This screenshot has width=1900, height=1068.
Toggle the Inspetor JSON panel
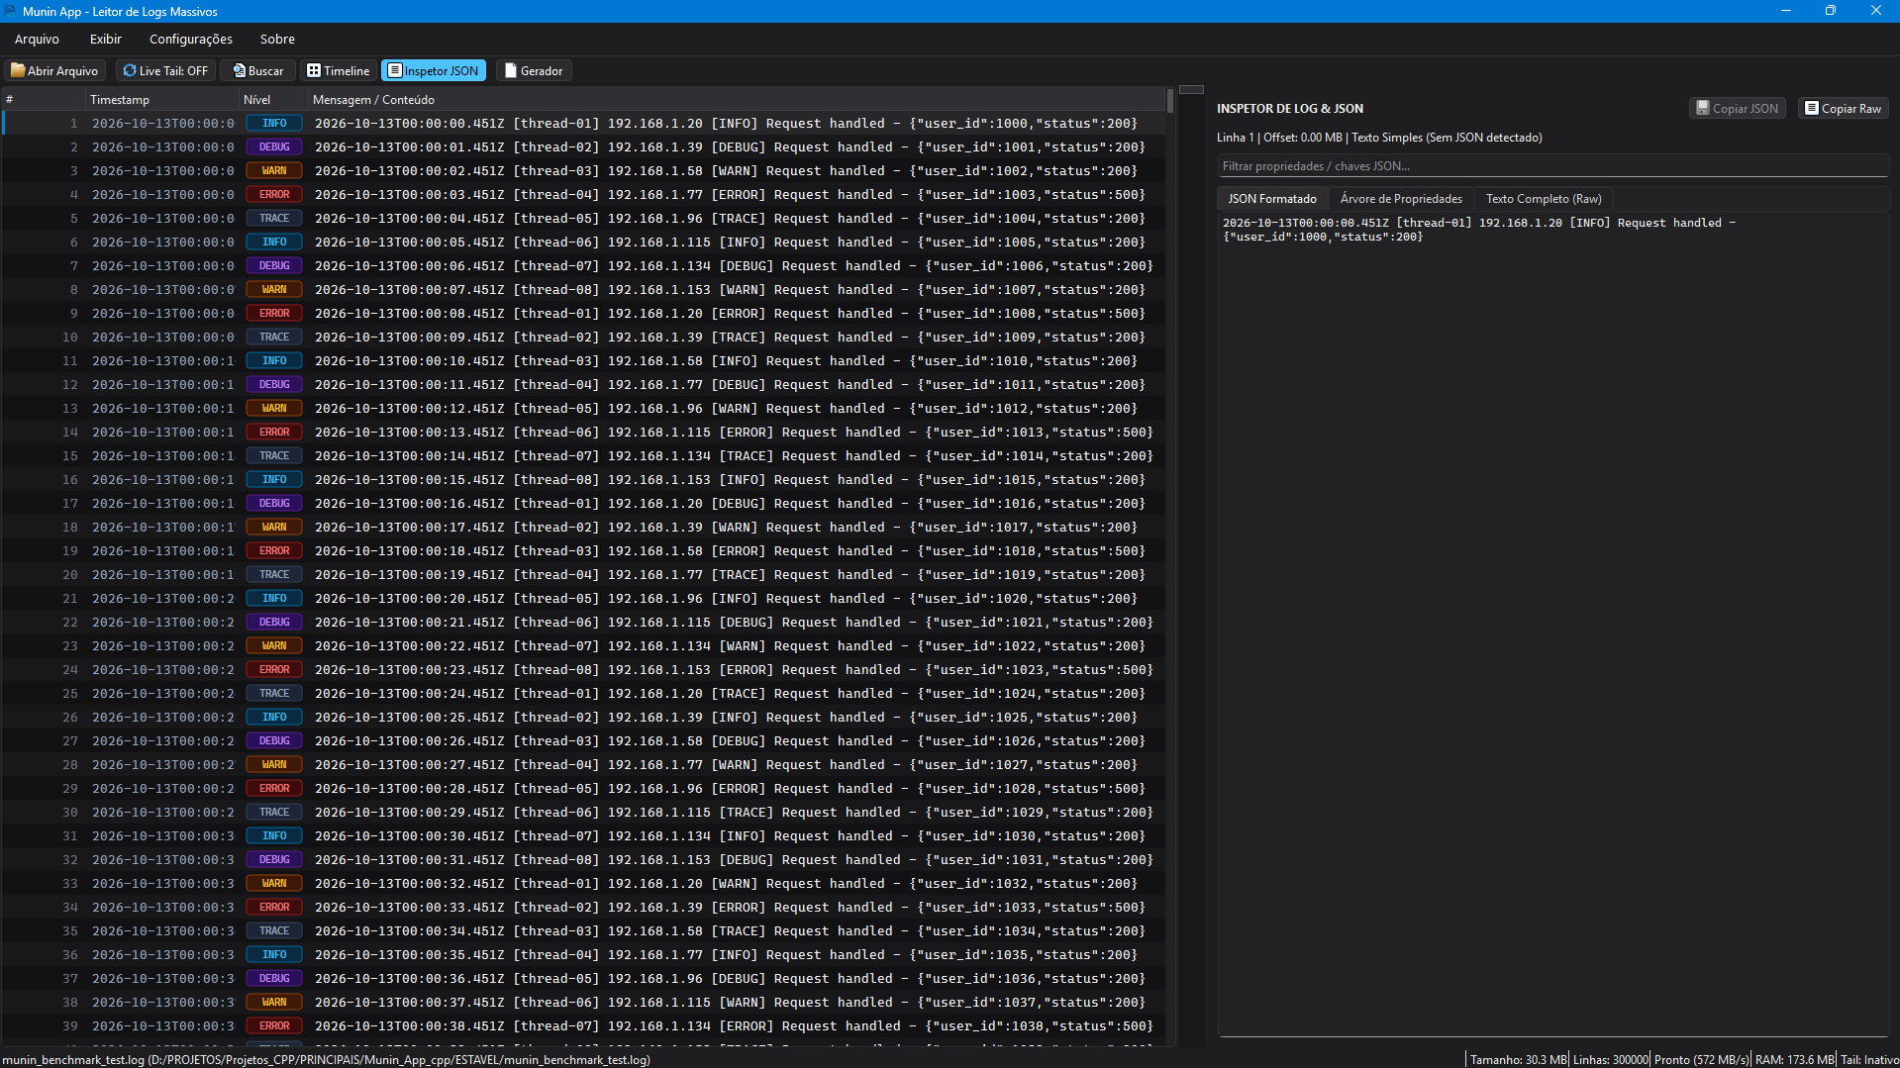point(433,70)
